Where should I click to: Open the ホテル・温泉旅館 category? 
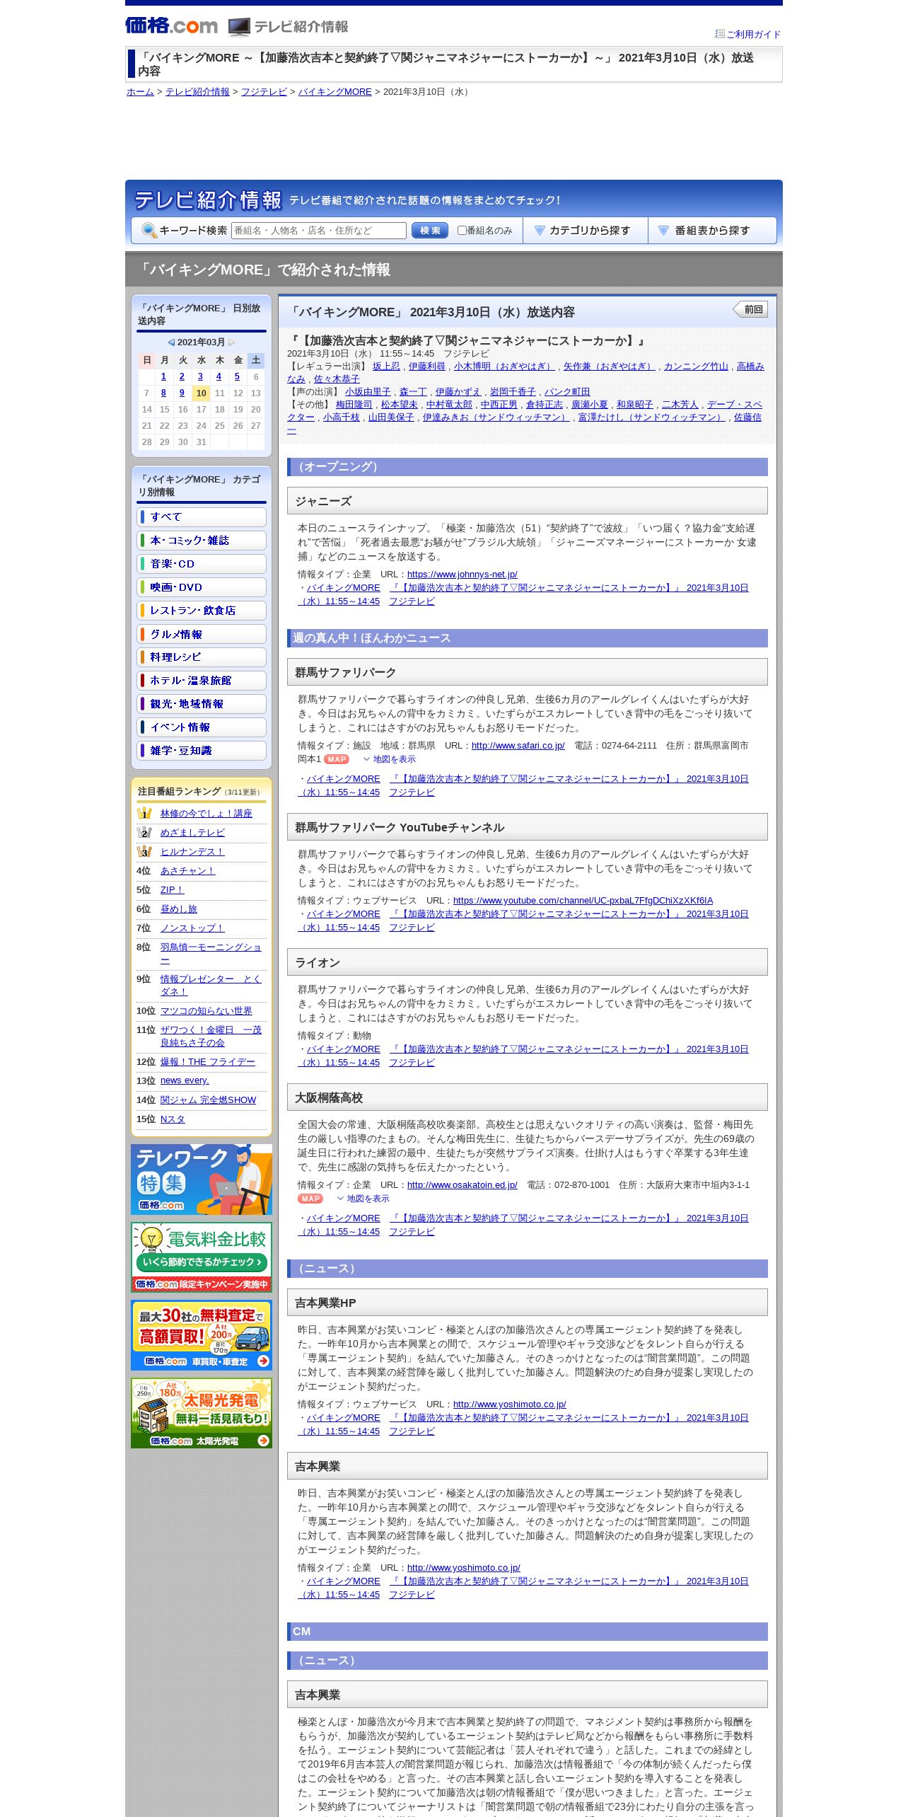point(202,681)
